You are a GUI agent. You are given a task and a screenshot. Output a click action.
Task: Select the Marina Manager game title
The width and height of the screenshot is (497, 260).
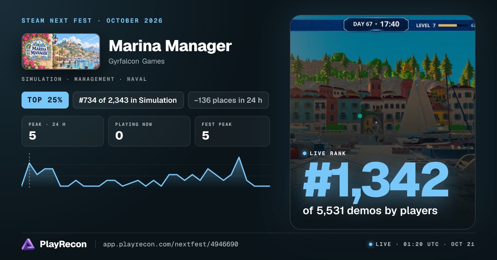click(x=170, y=46)
